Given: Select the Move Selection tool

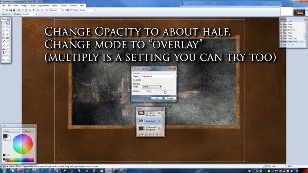Looking at the screenshot, I should click(x=7, y=27).
